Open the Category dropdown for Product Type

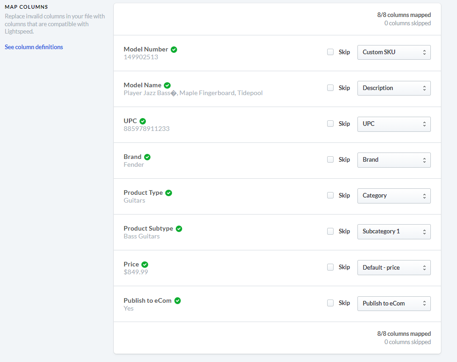pos(394,196)
